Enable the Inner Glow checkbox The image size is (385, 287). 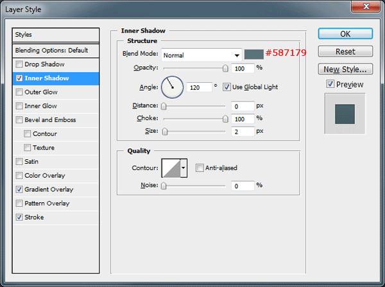[x=19, y=106]
